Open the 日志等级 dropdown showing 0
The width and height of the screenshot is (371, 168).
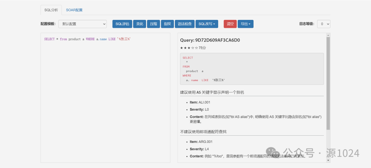[x=324, y=24]
